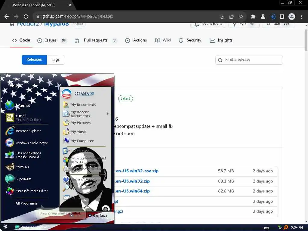This screenshot has height=231, width=308.
Task: Open the Security tab
Action: pyautogui.click(x=190, y=40)
